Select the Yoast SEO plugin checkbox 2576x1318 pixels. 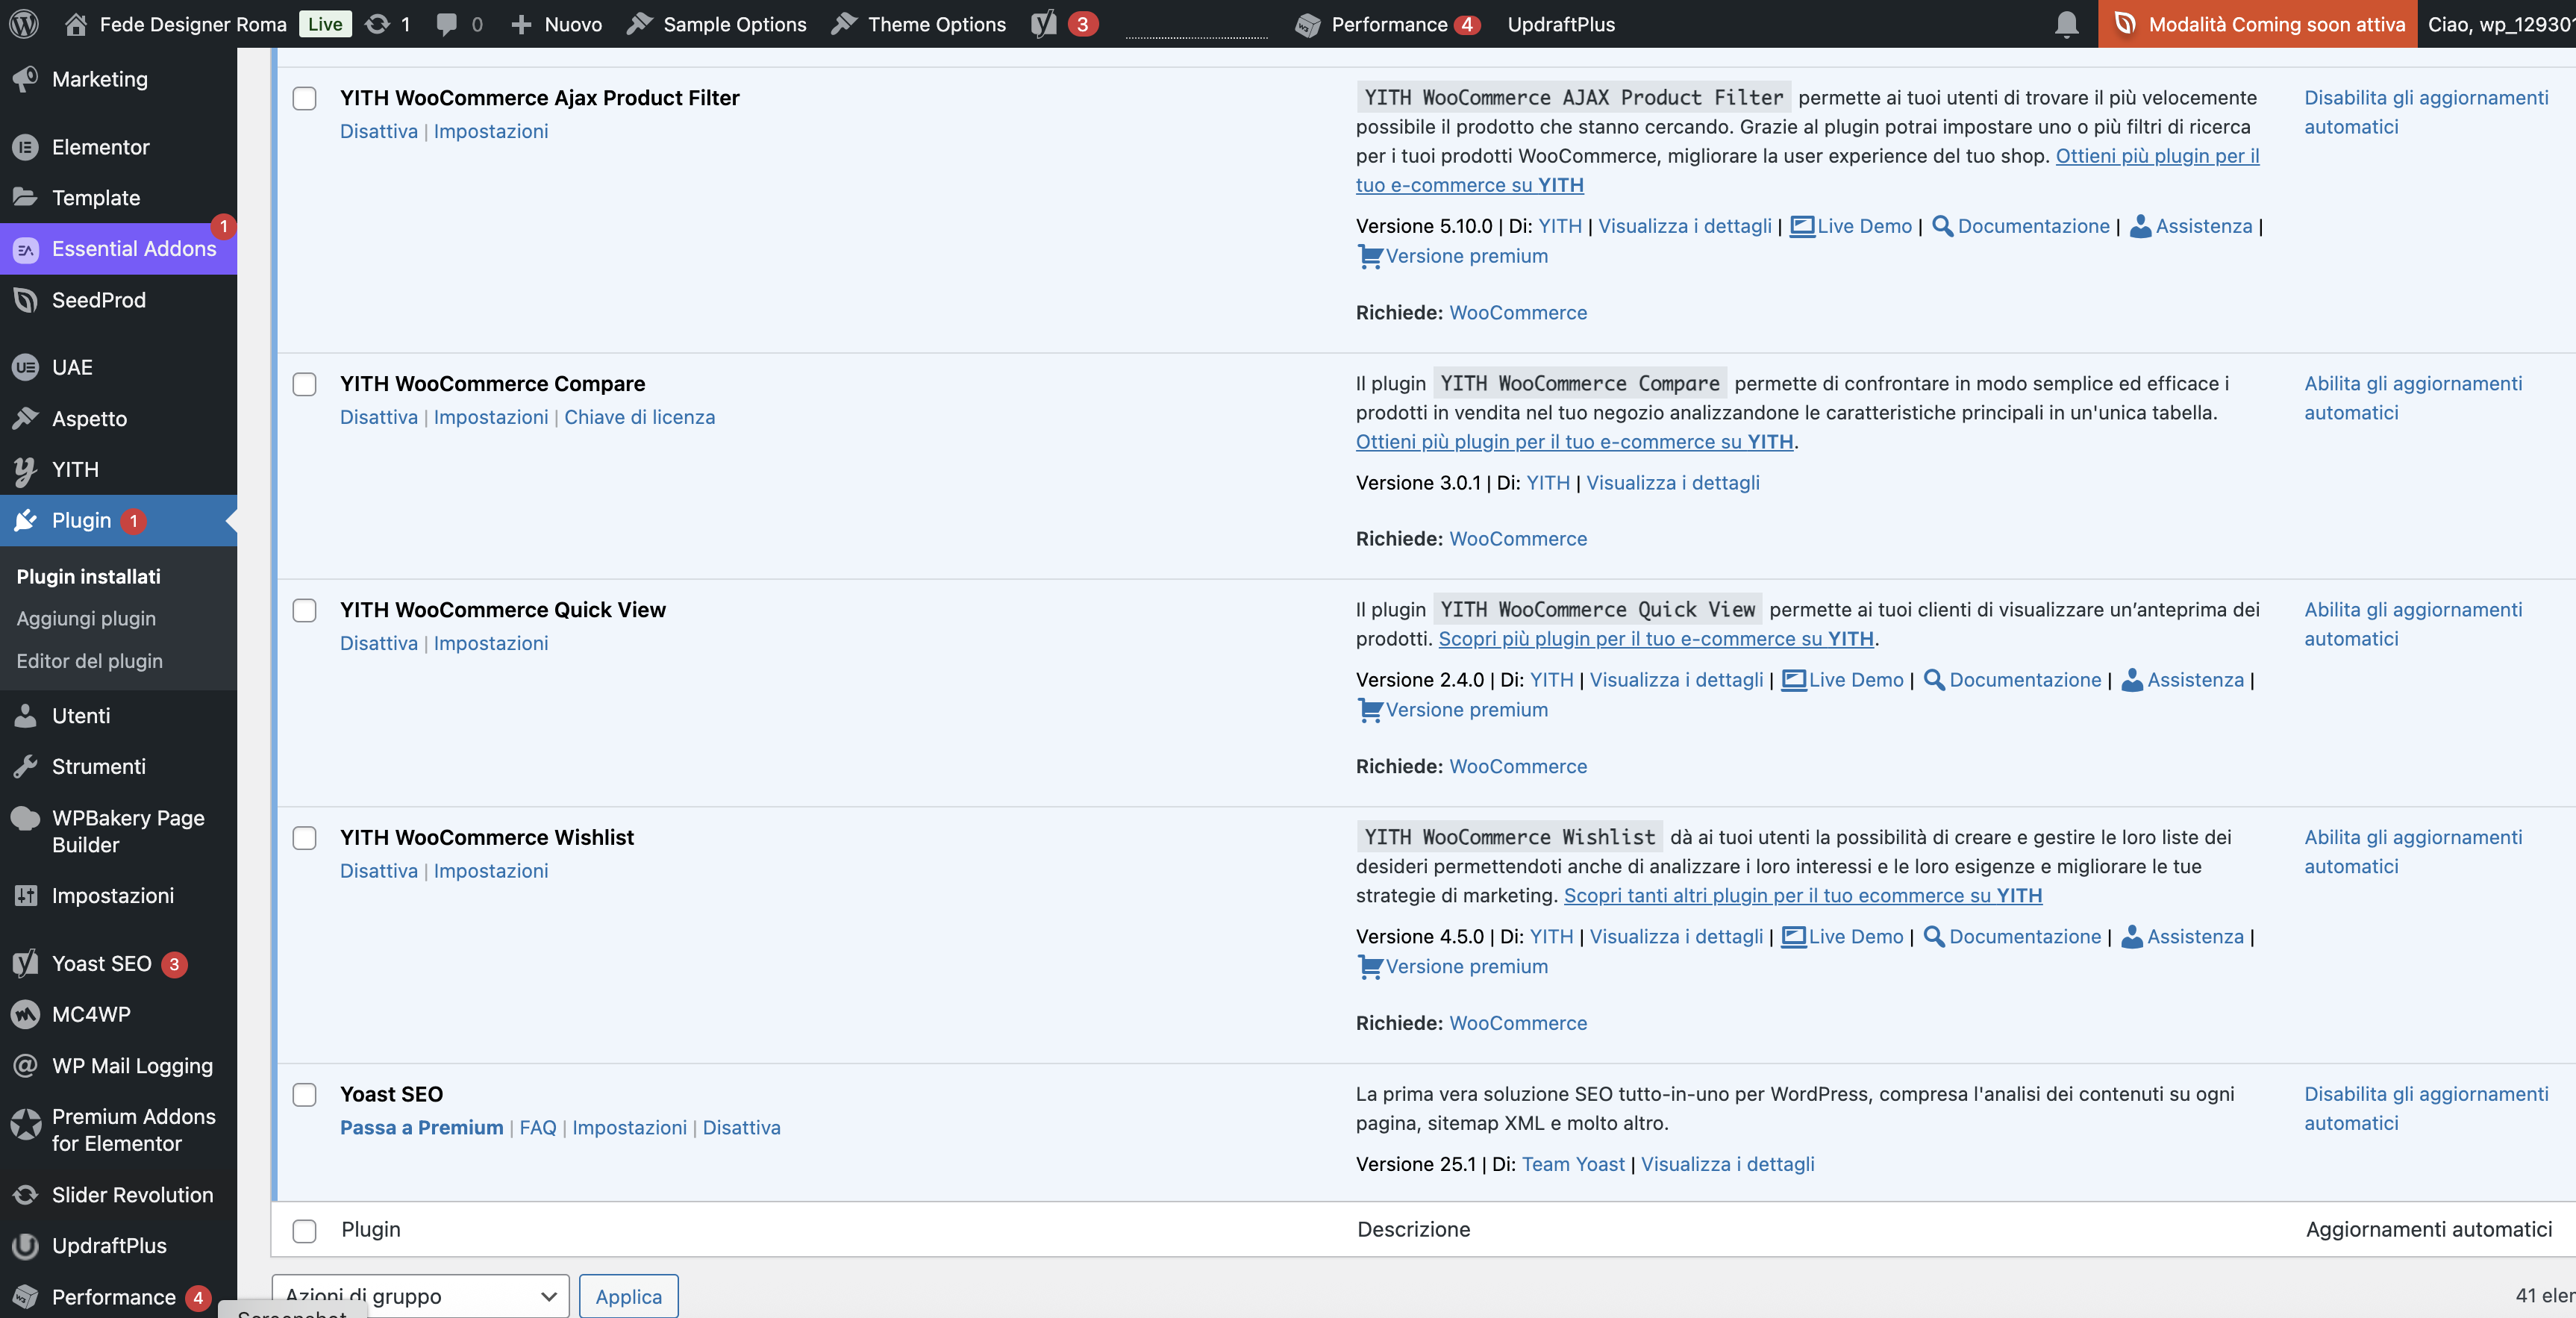coord(304,1094)
